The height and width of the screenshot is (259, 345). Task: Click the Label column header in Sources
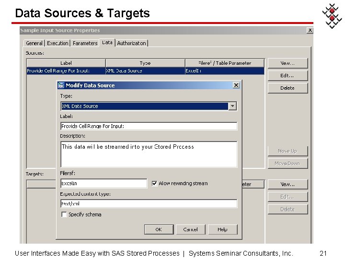point(66,63)
